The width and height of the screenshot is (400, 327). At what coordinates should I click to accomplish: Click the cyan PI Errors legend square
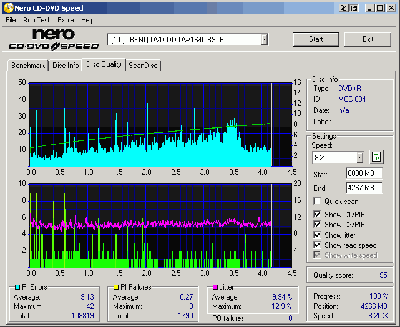point(17,287)
